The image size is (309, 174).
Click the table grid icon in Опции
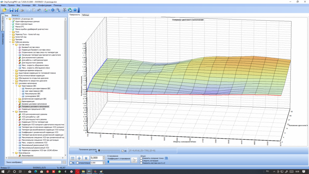click(x=166, y=158)
